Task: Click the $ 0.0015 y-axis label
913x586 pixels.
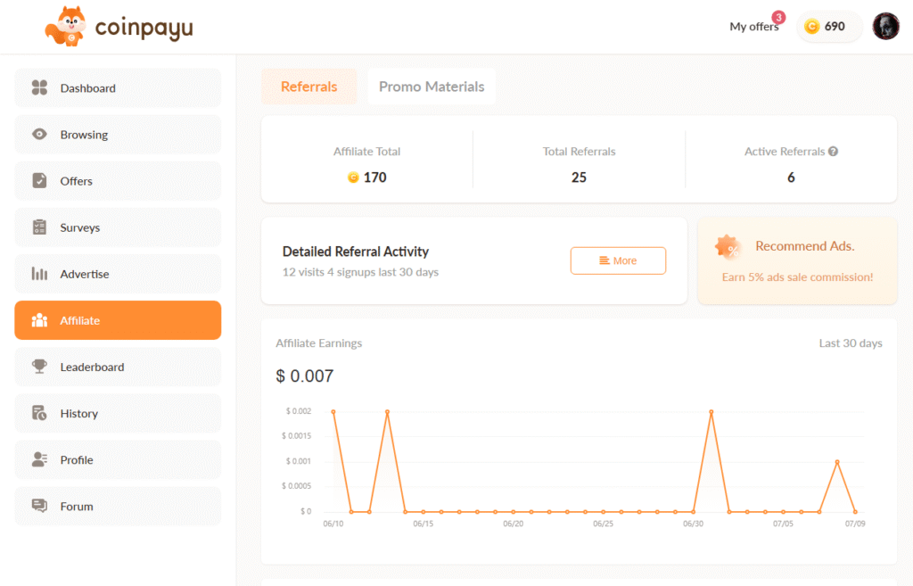Action: pyautogui.click(x=296, y=436)
